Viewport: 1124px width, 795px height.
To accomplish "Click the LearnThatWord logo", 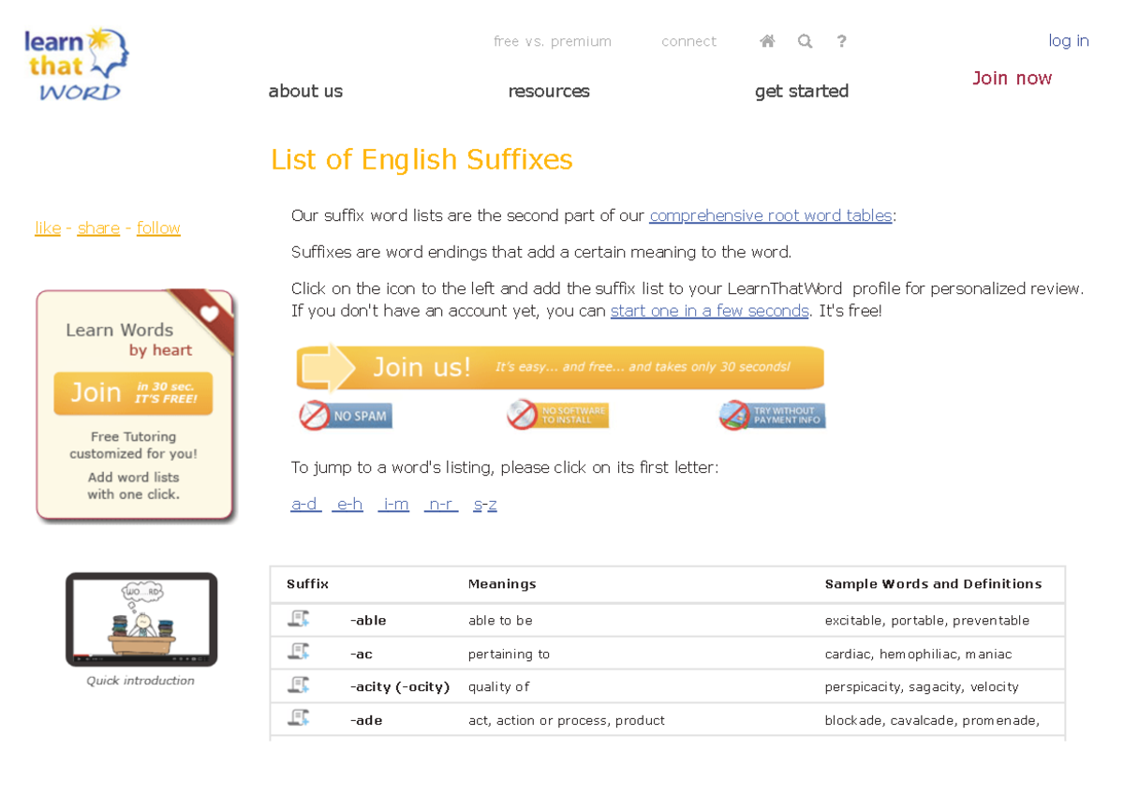I will 76,64.
